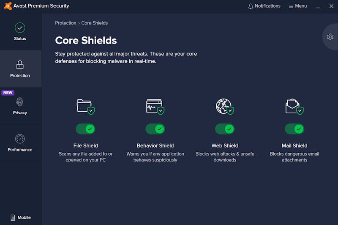Click "Blocks web attacks & unsafe downloads"

click(x=225, y=157)
